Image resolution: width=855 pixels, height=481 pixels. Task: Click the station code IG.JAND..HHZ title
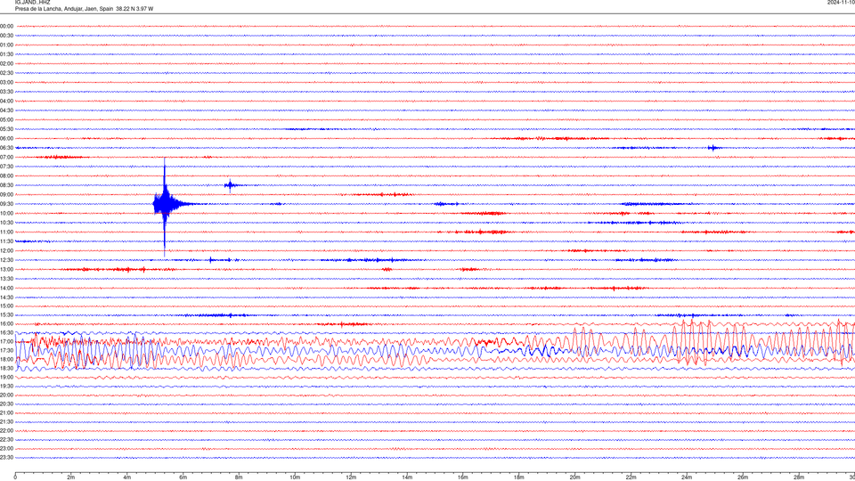[x=33, y=2]
